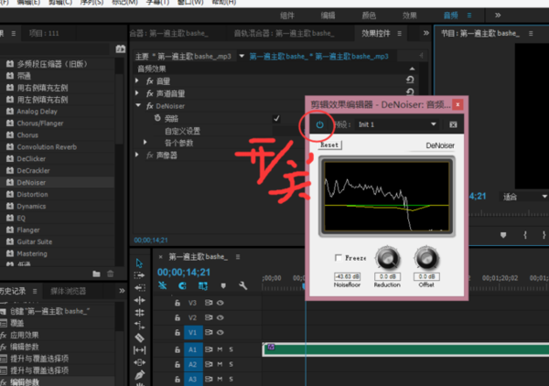The image size is (549, 386).
Task: Toggle lock on track V3
Action: click(x=178, y=303)
